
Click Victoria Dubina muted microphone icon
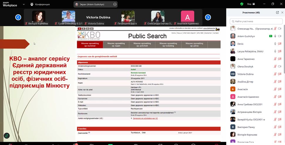(275, 74)
